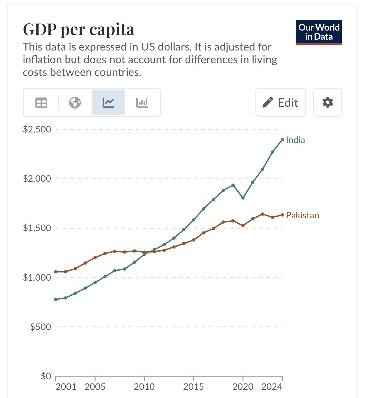Click the India line label
365x398 pixels.
point(295,140)
